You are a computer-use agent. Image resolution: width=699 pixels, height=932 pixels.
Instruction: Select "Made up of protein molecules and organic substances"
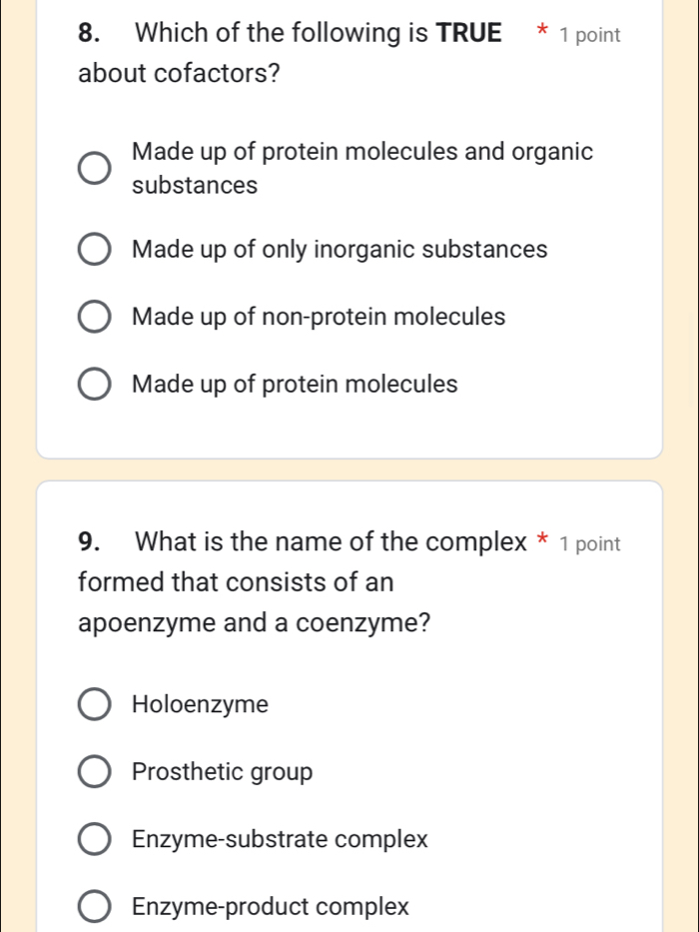coord(94,168)
